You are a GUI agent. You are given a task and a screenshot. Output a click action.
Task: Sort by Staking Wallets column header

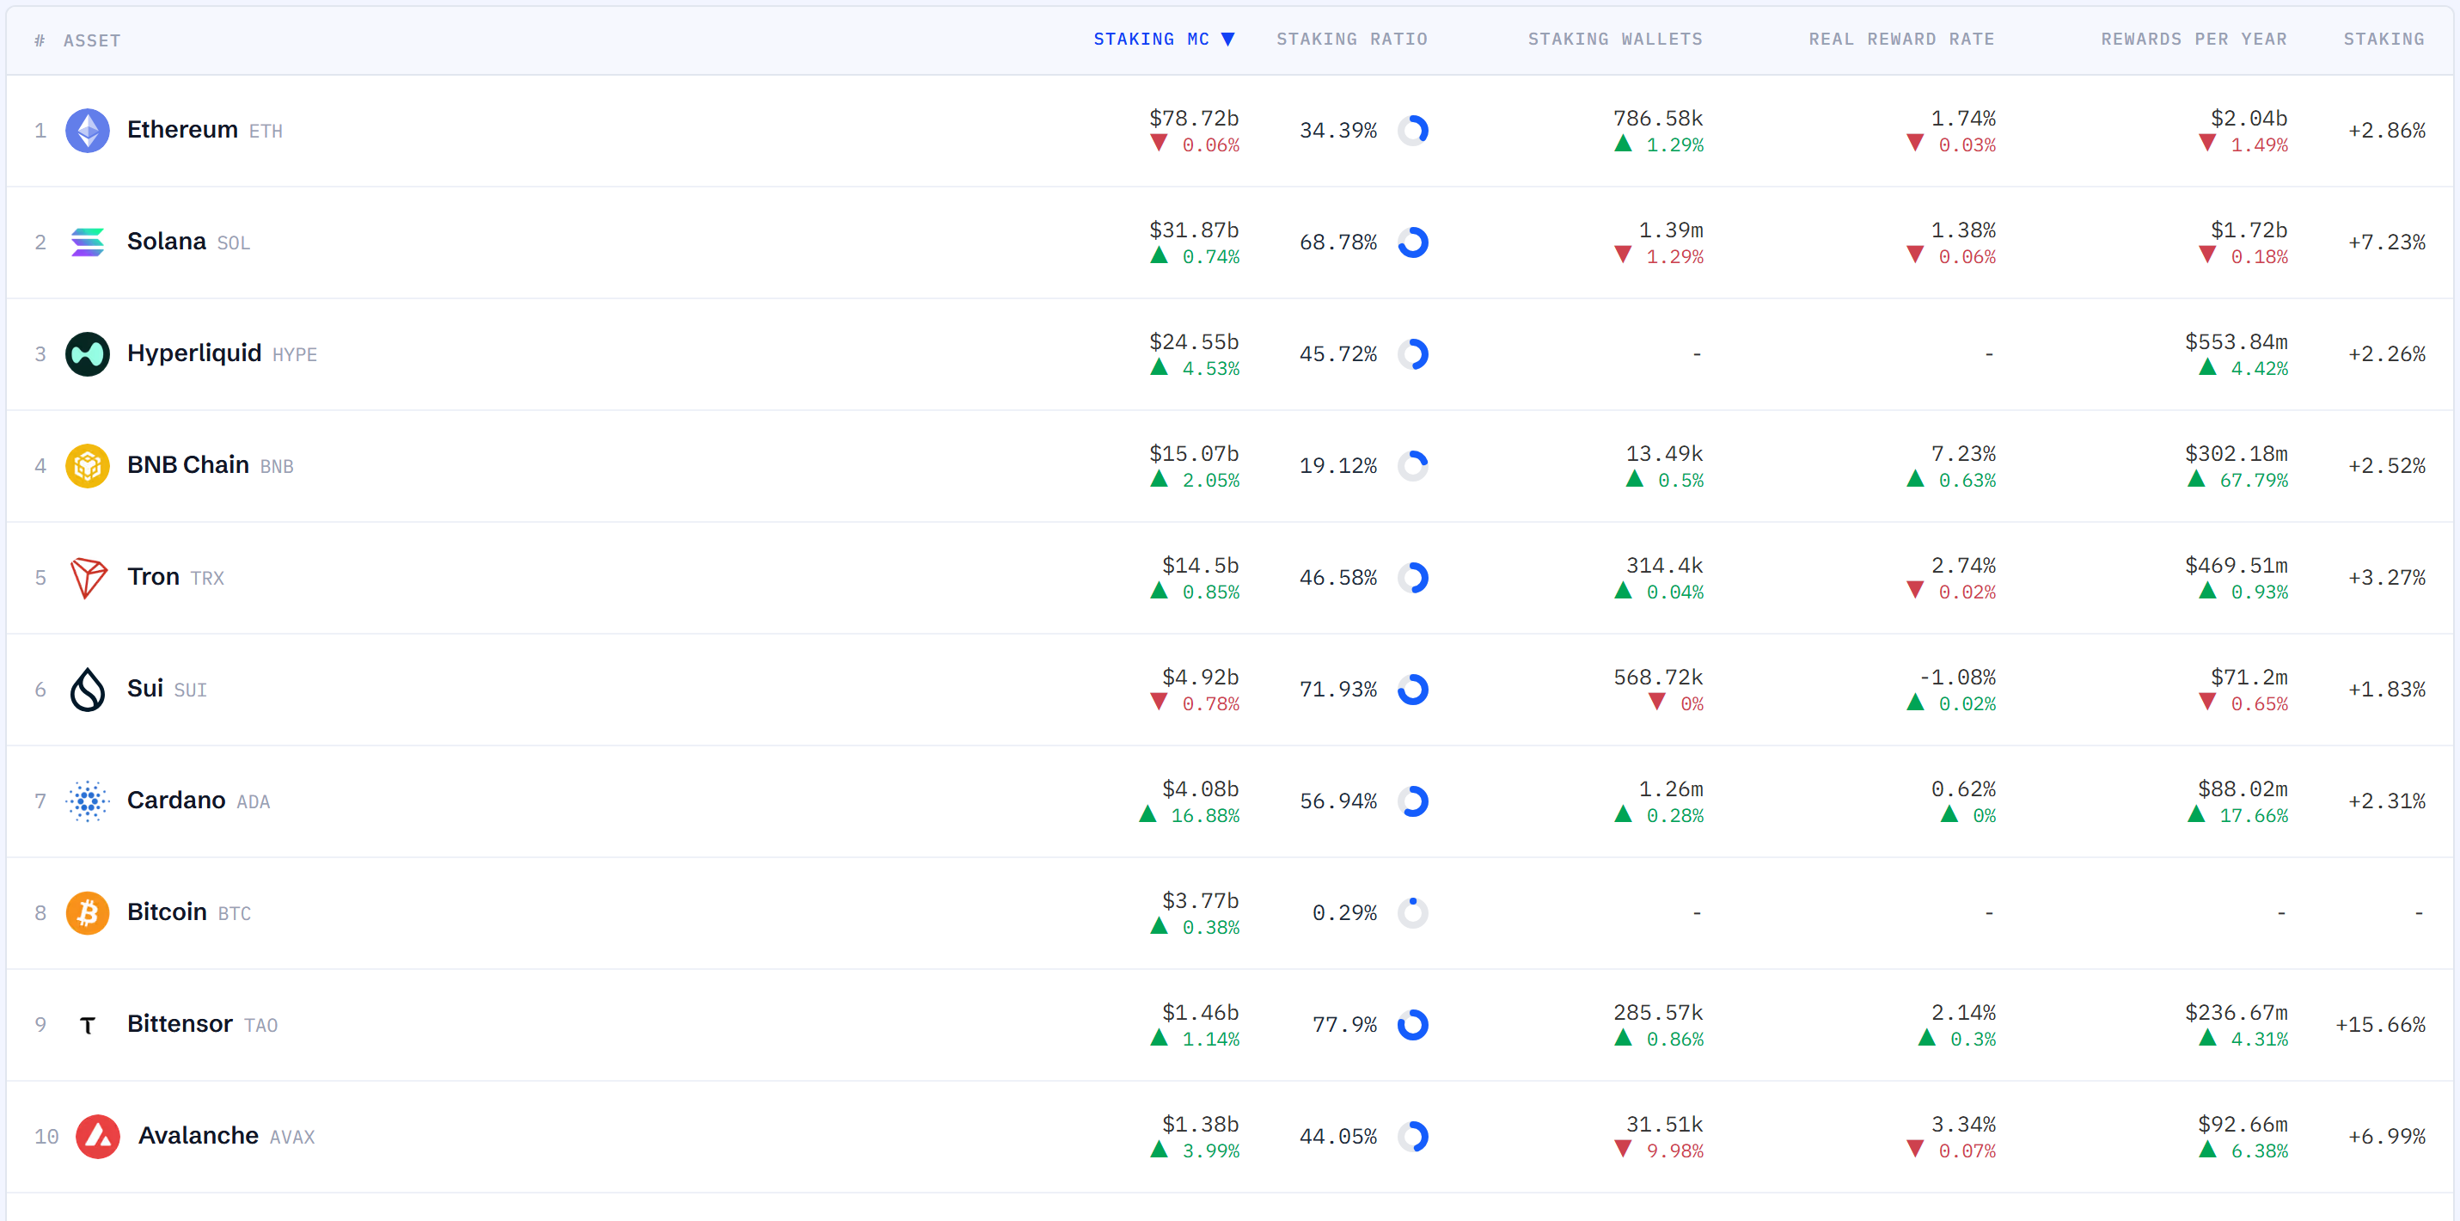(x=1615, y=40)
